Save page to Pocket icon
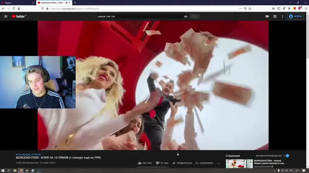309x173 pixels. coord(245,8)
